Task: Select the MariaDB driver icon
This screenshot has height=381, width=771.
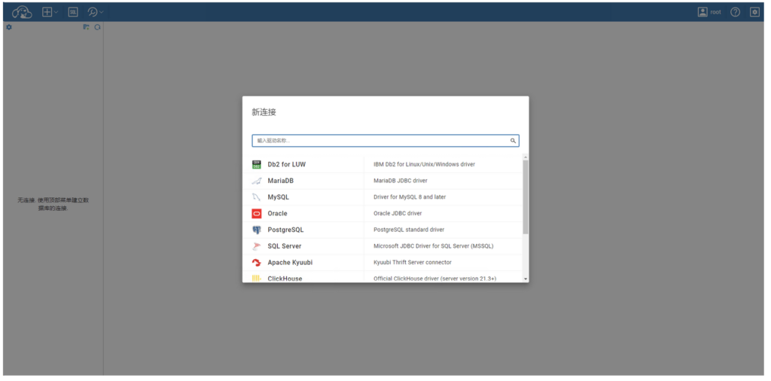Action: tap(257, 181)
